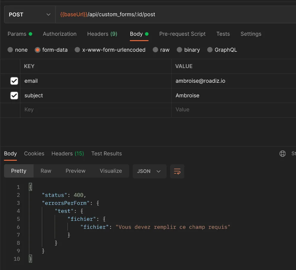The image size is (296, 270).
Task: Open the request Settings tab
Action: pos(251,34)
